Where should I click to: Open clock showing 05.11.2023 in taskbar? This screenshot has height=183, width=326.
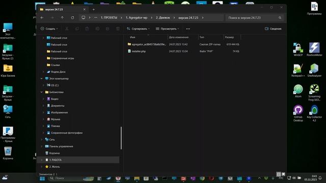point(310,178)
